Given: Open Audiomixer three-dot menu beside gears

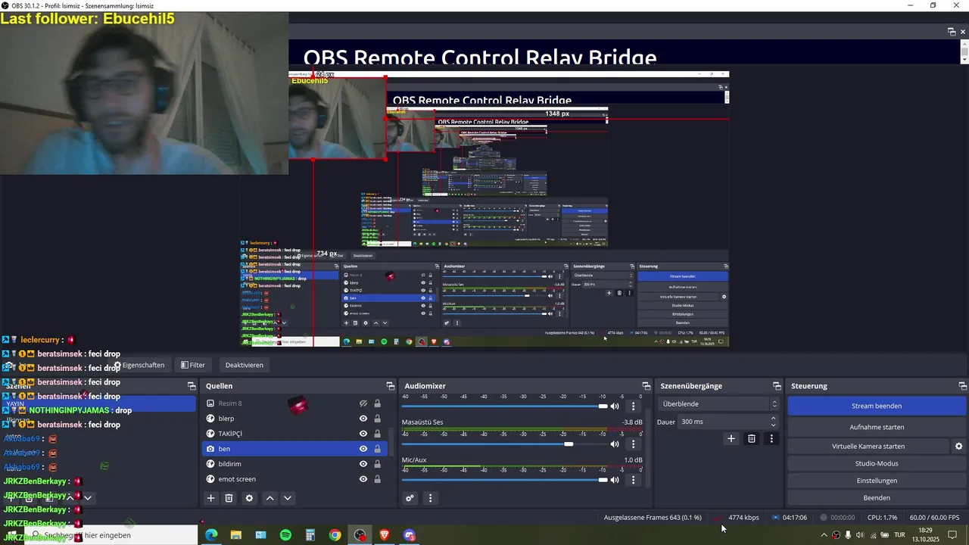Looking at the screenshot, I should (430, 498).
